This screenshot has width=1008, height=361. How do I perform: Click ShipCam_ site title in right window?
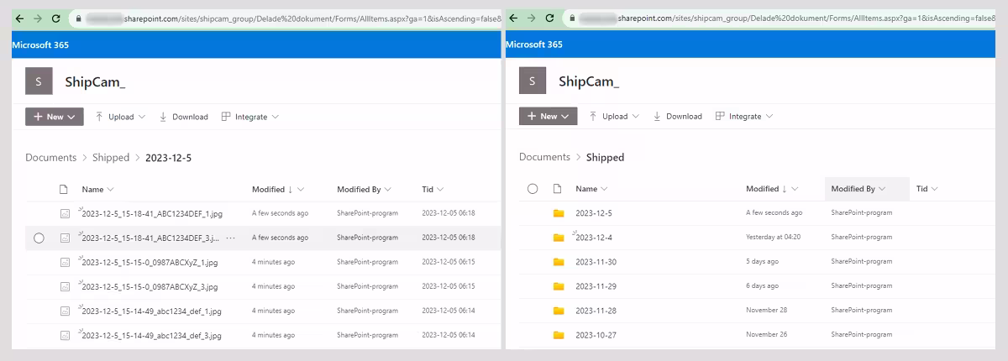click(589, 81)
